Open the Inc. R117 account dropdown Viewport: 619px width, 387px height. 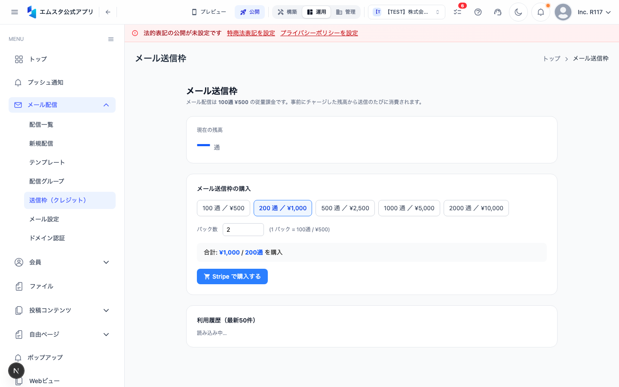click(594, 12)
